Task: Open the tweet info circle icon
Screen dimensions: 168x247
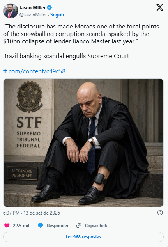Action: [x=160, y=213]
